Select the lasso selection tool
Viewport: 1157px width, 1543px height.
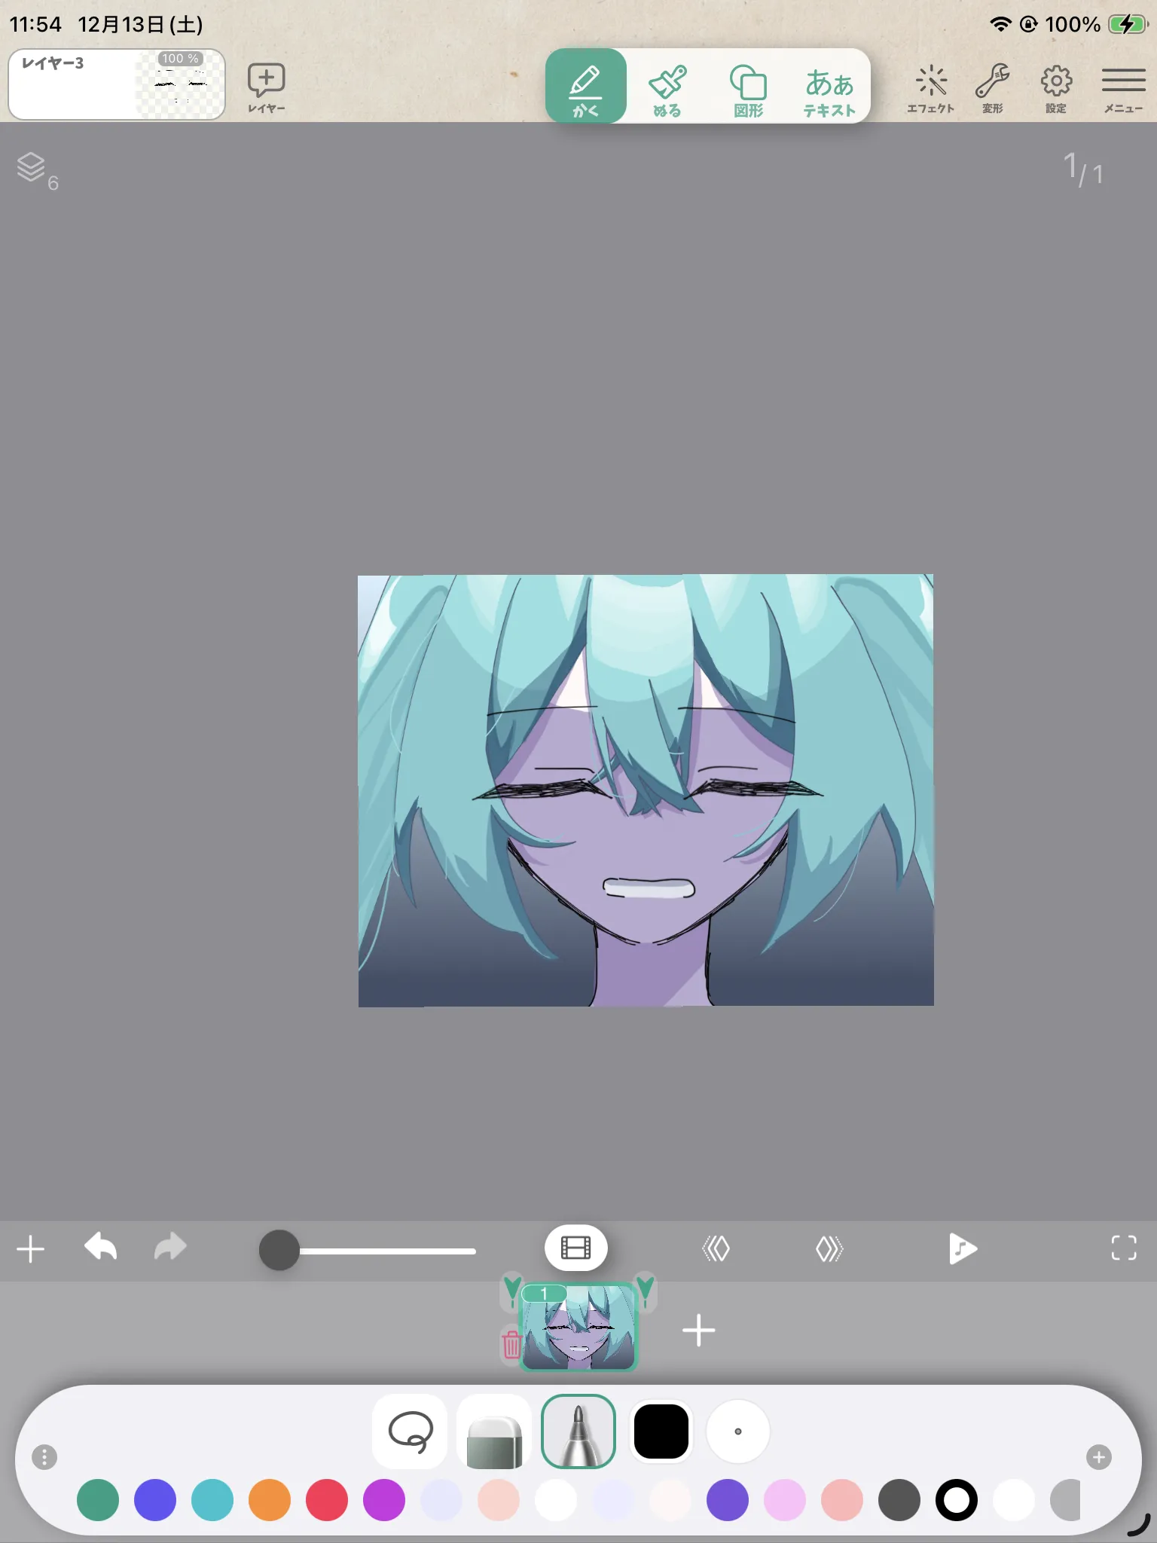411,1431
